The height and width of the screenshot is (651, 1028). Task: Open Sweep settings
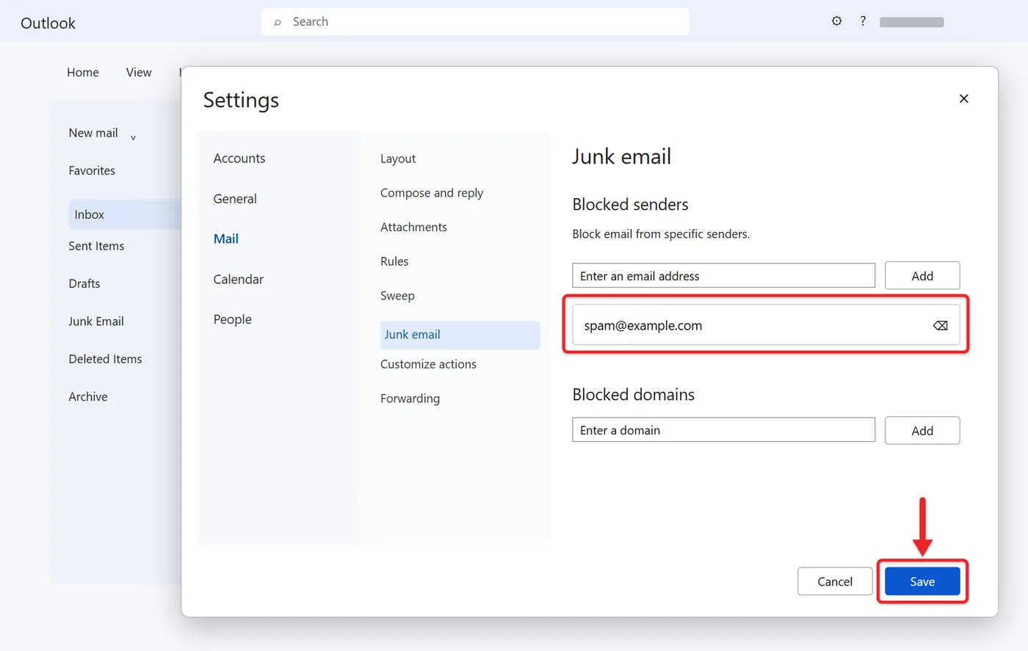click(x=397, y=296)
